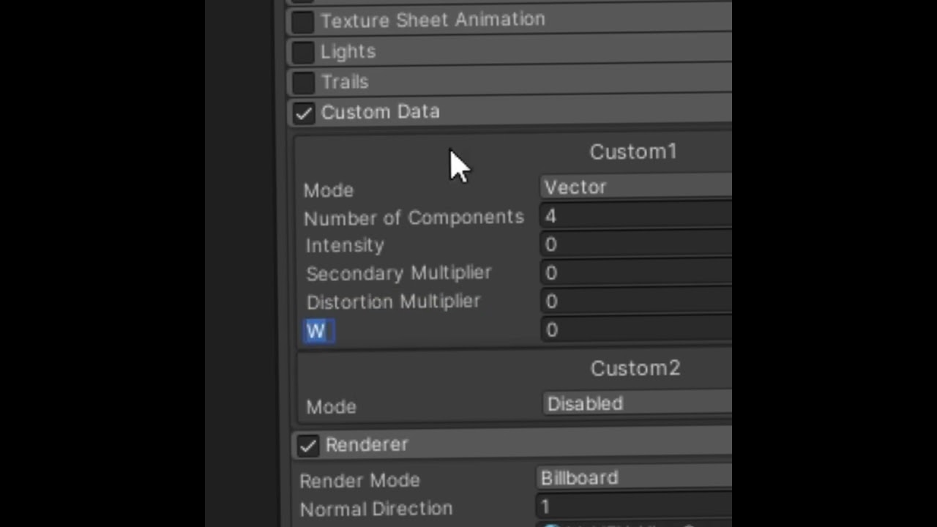The height and width of the screenshot is (527, 937).
Task: Click the Intensity value field
Action: pos(635,244)
